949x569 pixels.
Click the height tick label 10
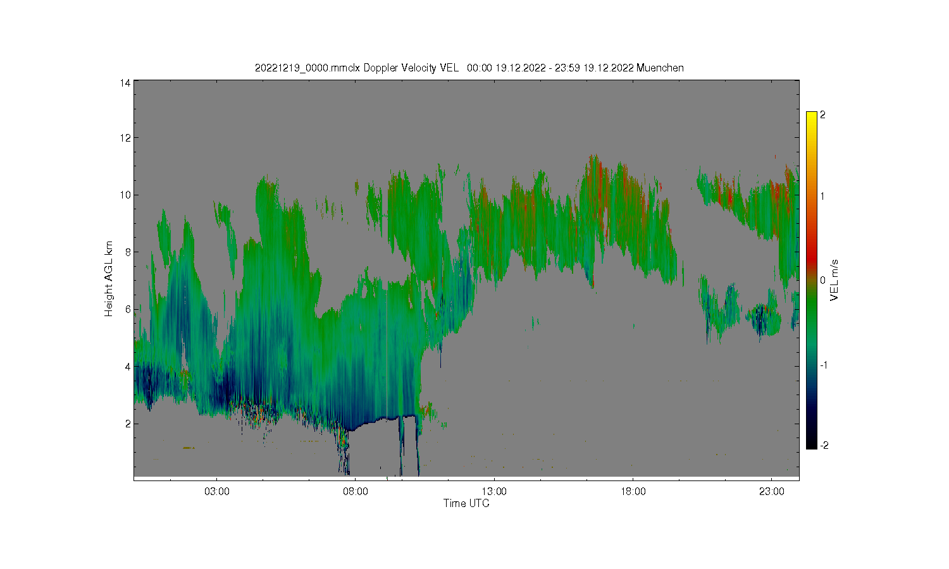pos(125,195)
